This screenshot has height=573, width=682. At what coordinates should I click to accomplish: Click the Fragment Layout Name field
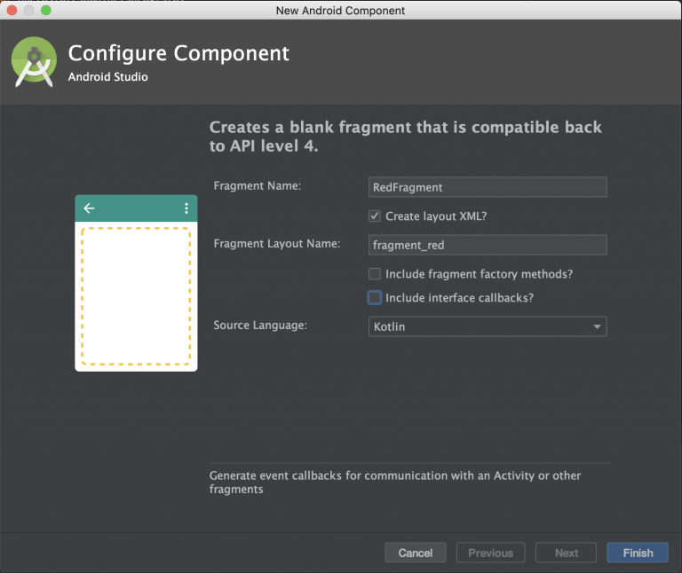coord(488,245)
